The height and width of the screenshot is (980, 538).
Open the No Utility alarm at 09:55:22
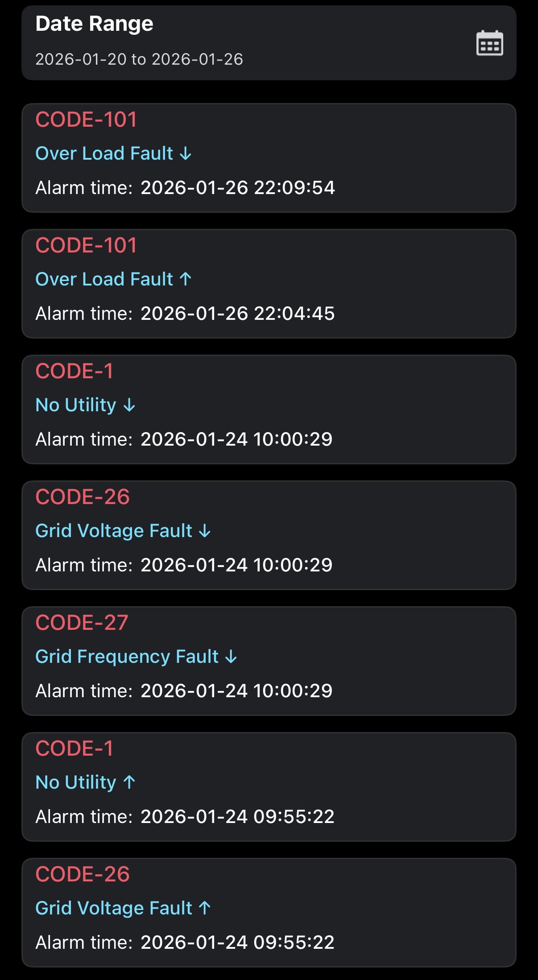point(76,782)
